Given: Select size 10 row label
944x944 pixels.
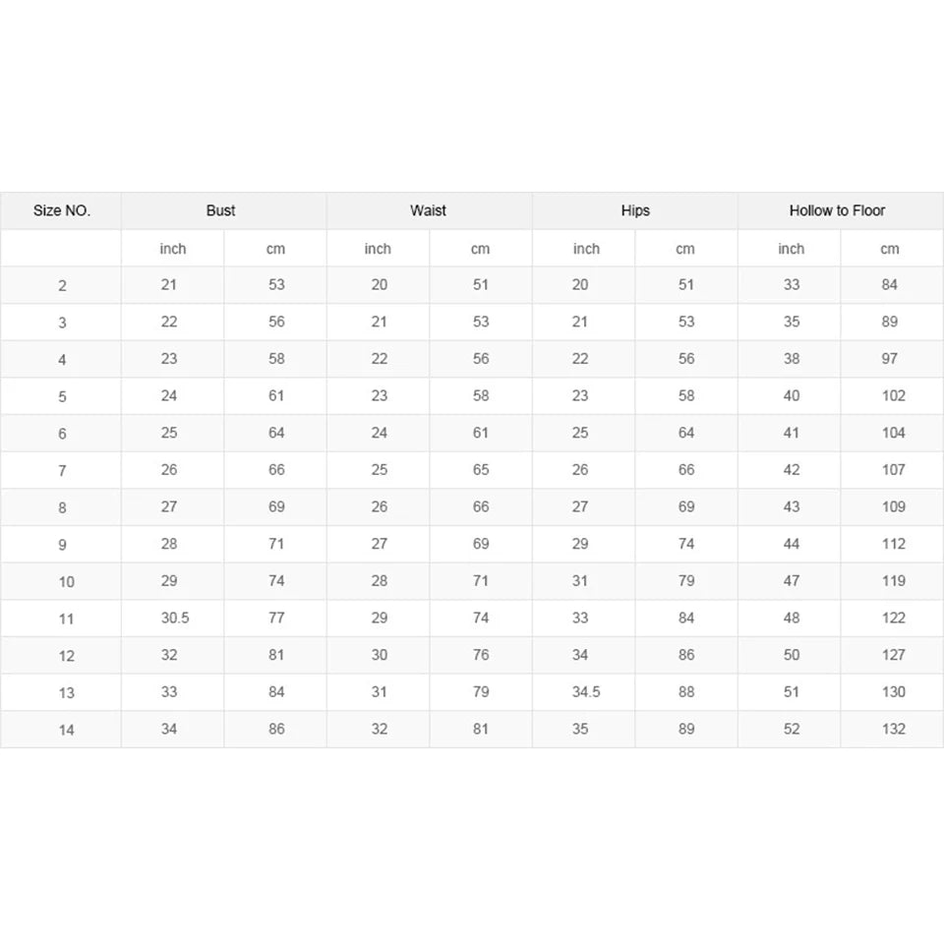Looking at the screenshot, I should [x=66, y=582].
